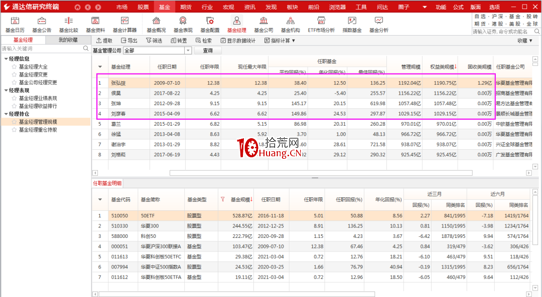Toggle favorite star for 基金经理管理规模

[14, 122]
